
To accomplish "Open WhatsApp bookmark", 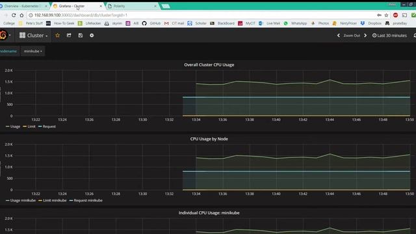I will coord(295,23).
